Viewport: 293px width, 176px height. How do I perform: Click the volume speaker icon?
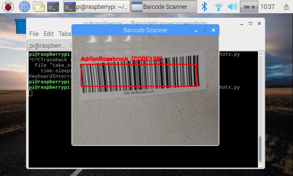232,7
